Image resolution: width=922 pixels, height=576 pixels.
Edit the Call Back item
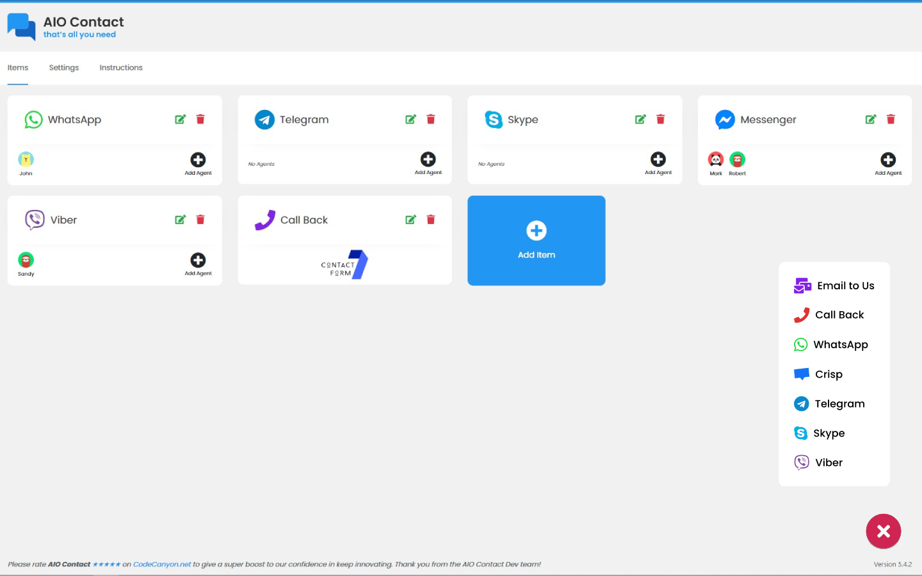point(411,220)
